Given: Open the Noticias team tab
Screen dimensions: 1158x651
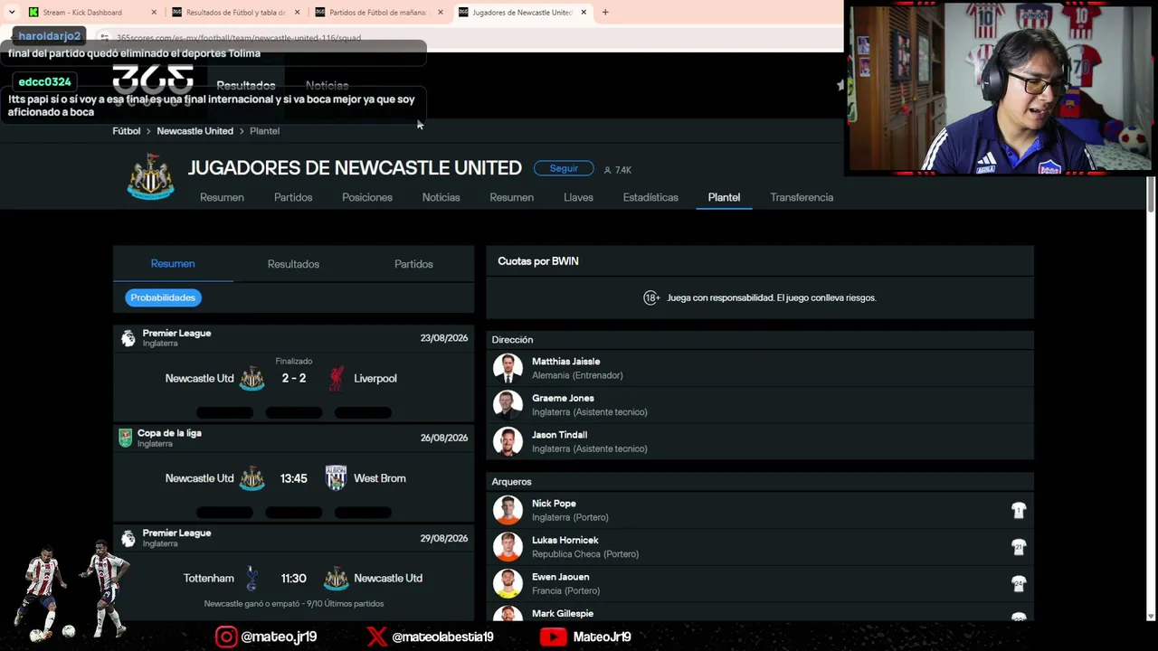Looking at the screenshot, I should [x=441, y=197].
